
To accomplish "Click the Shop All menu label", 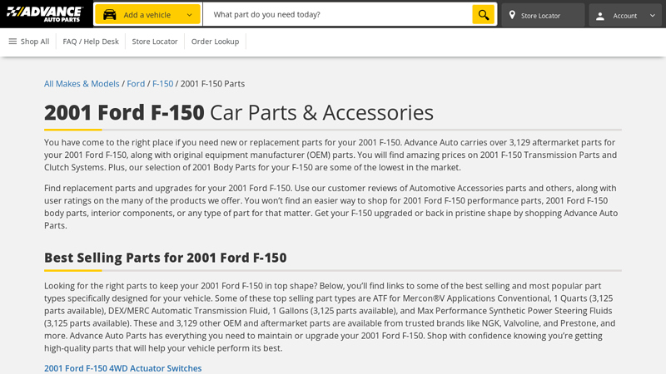I will (x=35, y=42).
